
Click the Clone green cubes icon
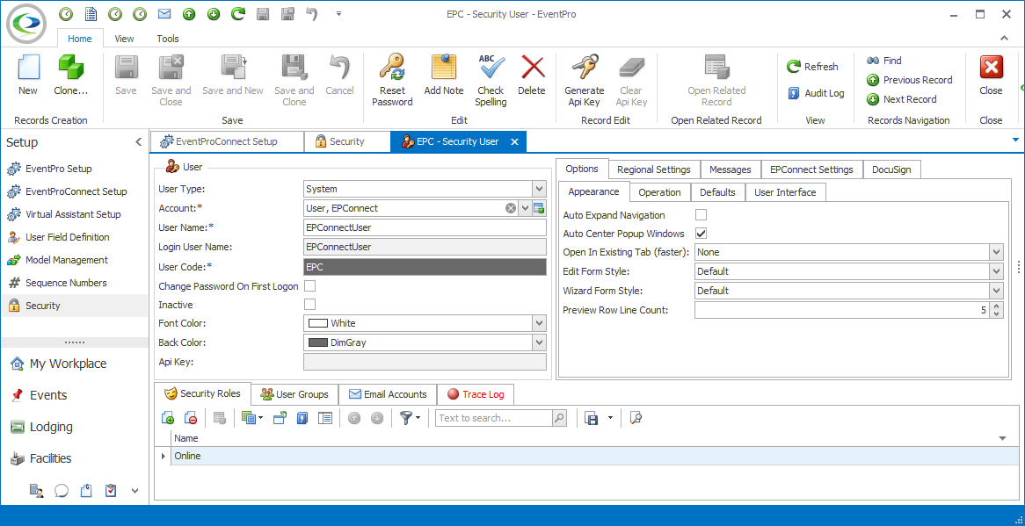(70, 68)
